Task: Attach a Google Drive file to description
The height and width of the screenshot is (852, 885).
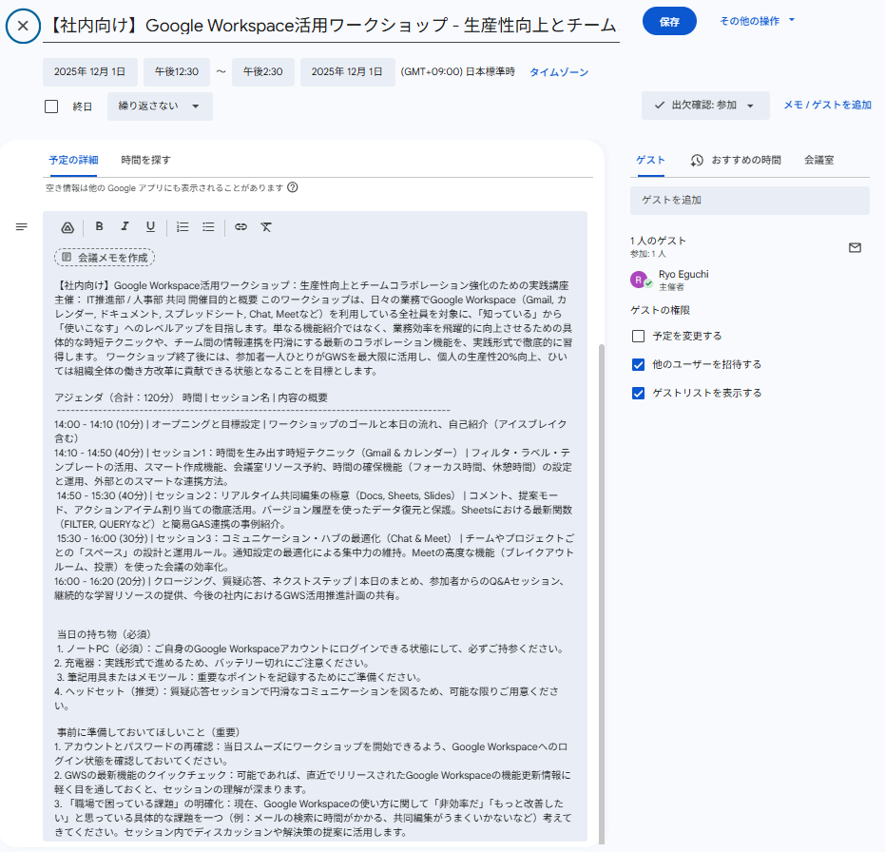Action: point(67,227)
